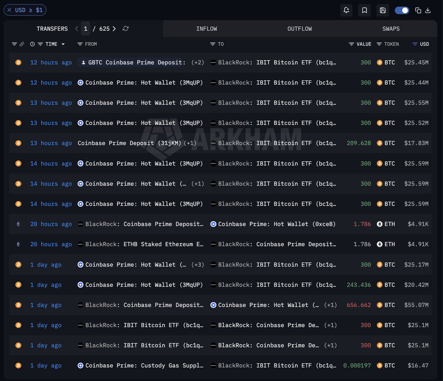The width and height of the screenshot is (443, 381).
Task: Switch off the blue toggle in the top toolbar
Action: click(402, 10)
